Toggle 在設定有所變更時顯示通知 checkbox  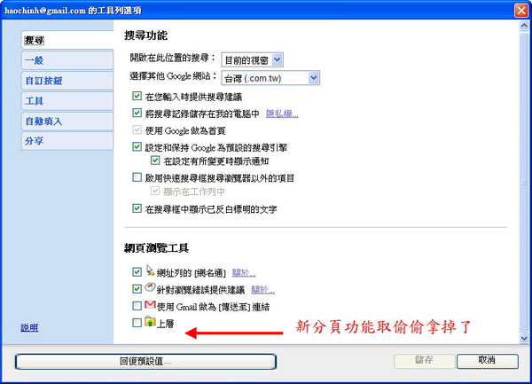(x=155, y=161)
